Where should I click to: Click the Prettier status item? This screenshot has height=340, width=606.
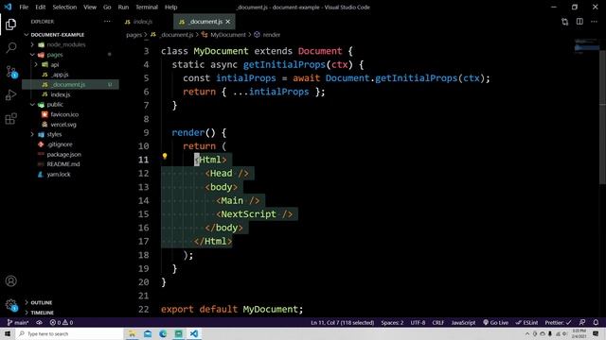tap(558, 323)
